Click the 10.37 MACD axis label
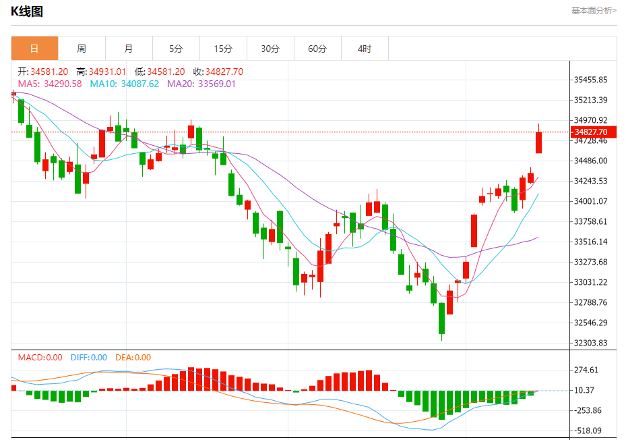The image size is (626, 440). coord(584,390)
